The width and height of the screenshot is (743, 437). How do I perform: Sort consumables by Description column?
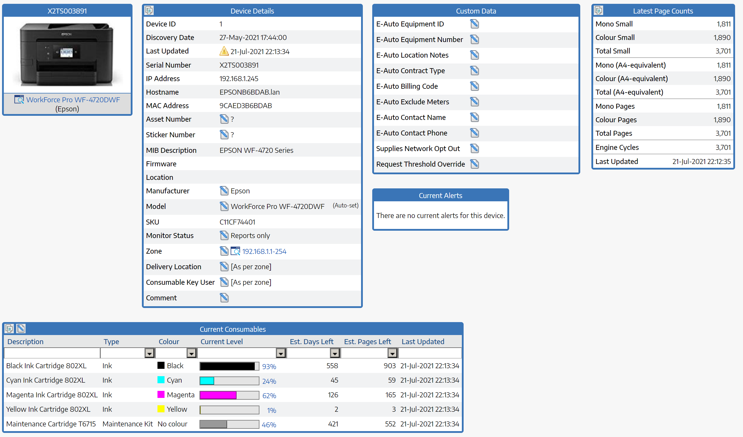tap(25, 341)
